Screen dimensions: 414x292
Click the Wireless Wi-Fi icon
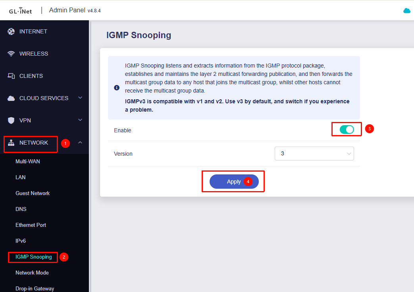(x=11, y=54)
